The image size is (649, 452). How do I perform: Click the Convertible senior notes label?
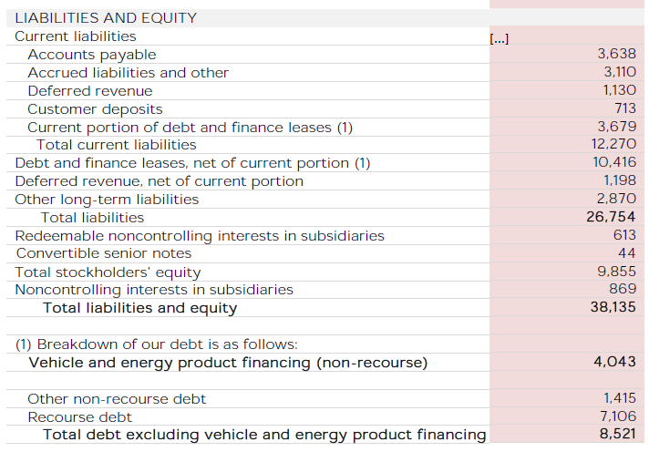[x=104, y=253]
